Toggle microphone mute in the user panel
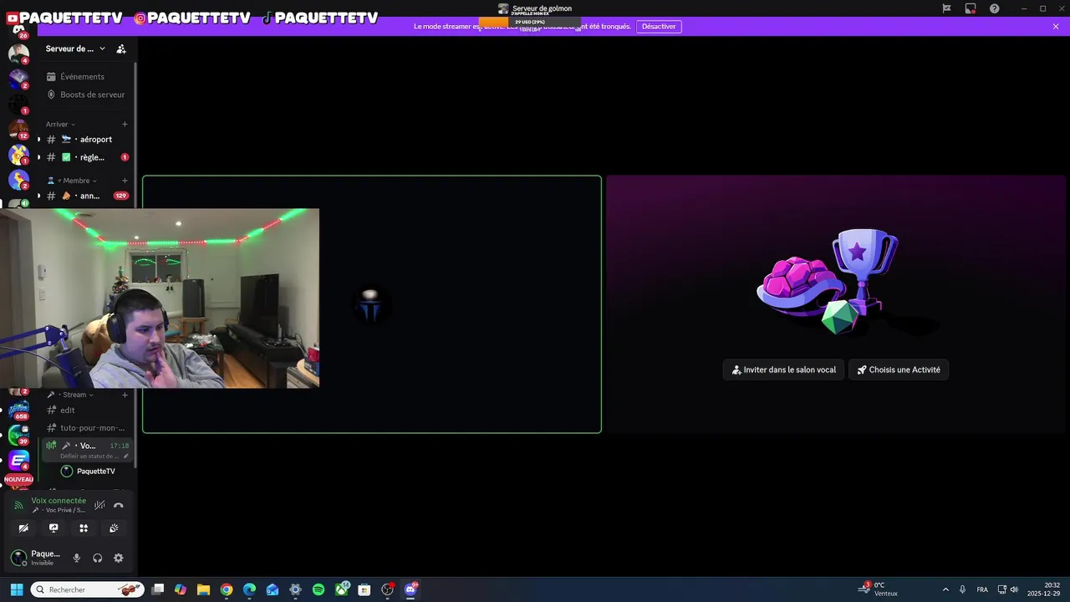1070x602 pixels. click(77, 559)
